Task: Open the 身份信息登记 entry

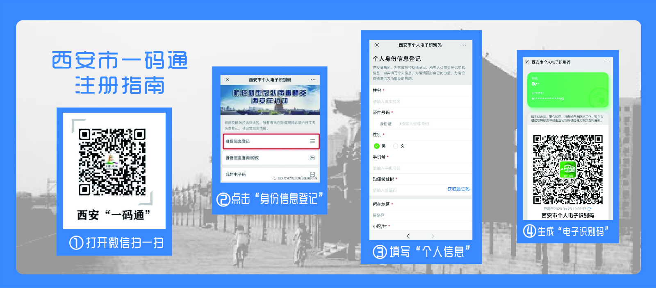Action: click(x=271, y=141)
